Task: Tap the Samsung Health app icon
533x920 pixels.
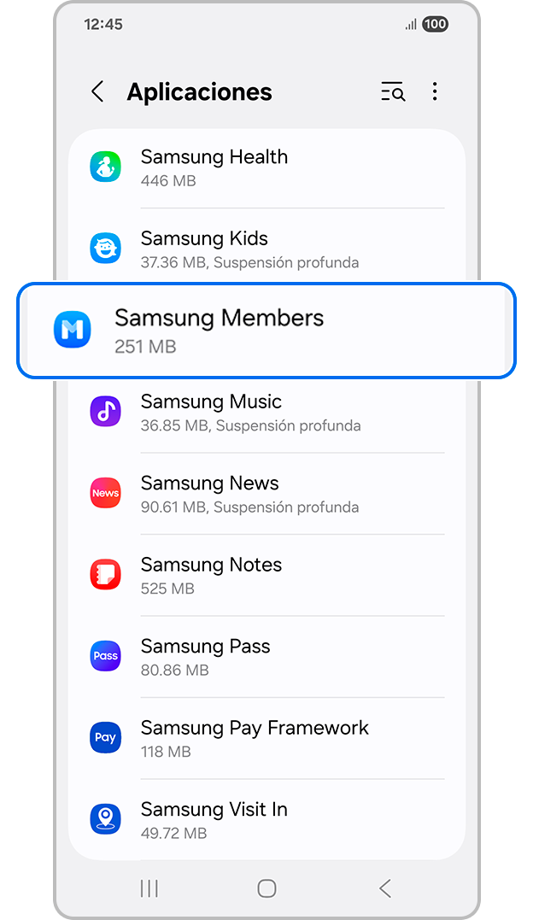Action: 106,167
